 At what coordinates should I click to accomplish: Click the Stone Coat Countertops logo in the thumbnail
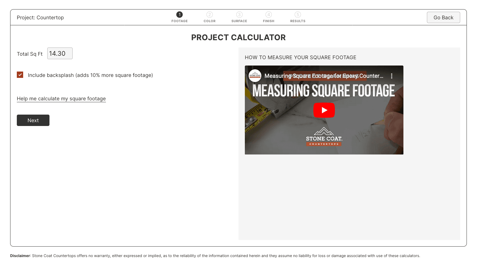tap(324, 136)
